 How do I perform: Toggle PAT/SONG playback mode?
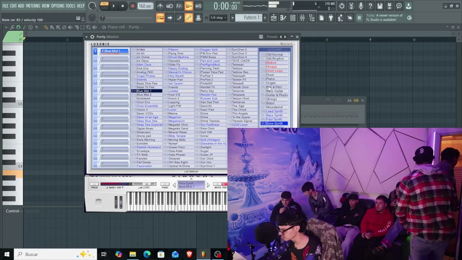(104, 6)
